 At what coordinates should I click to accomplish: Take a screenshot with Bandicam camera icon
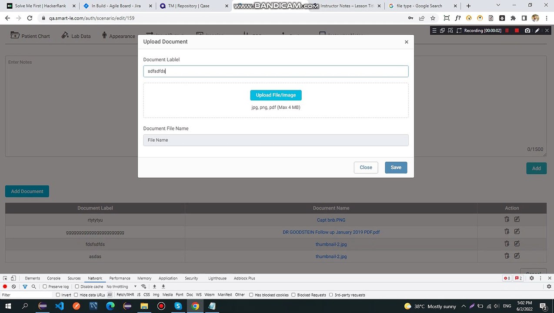(x=527, y=30)
